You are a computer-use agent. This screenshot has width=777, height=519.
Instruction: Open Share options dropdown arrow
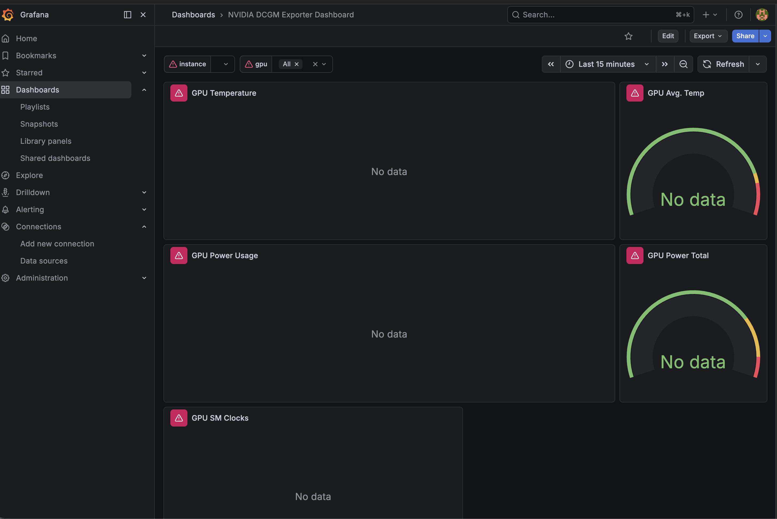point(765,36)
